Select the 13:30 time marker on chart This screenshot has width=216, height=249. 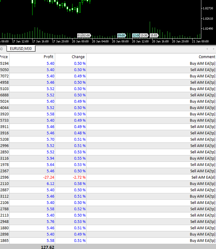[144, 35]
